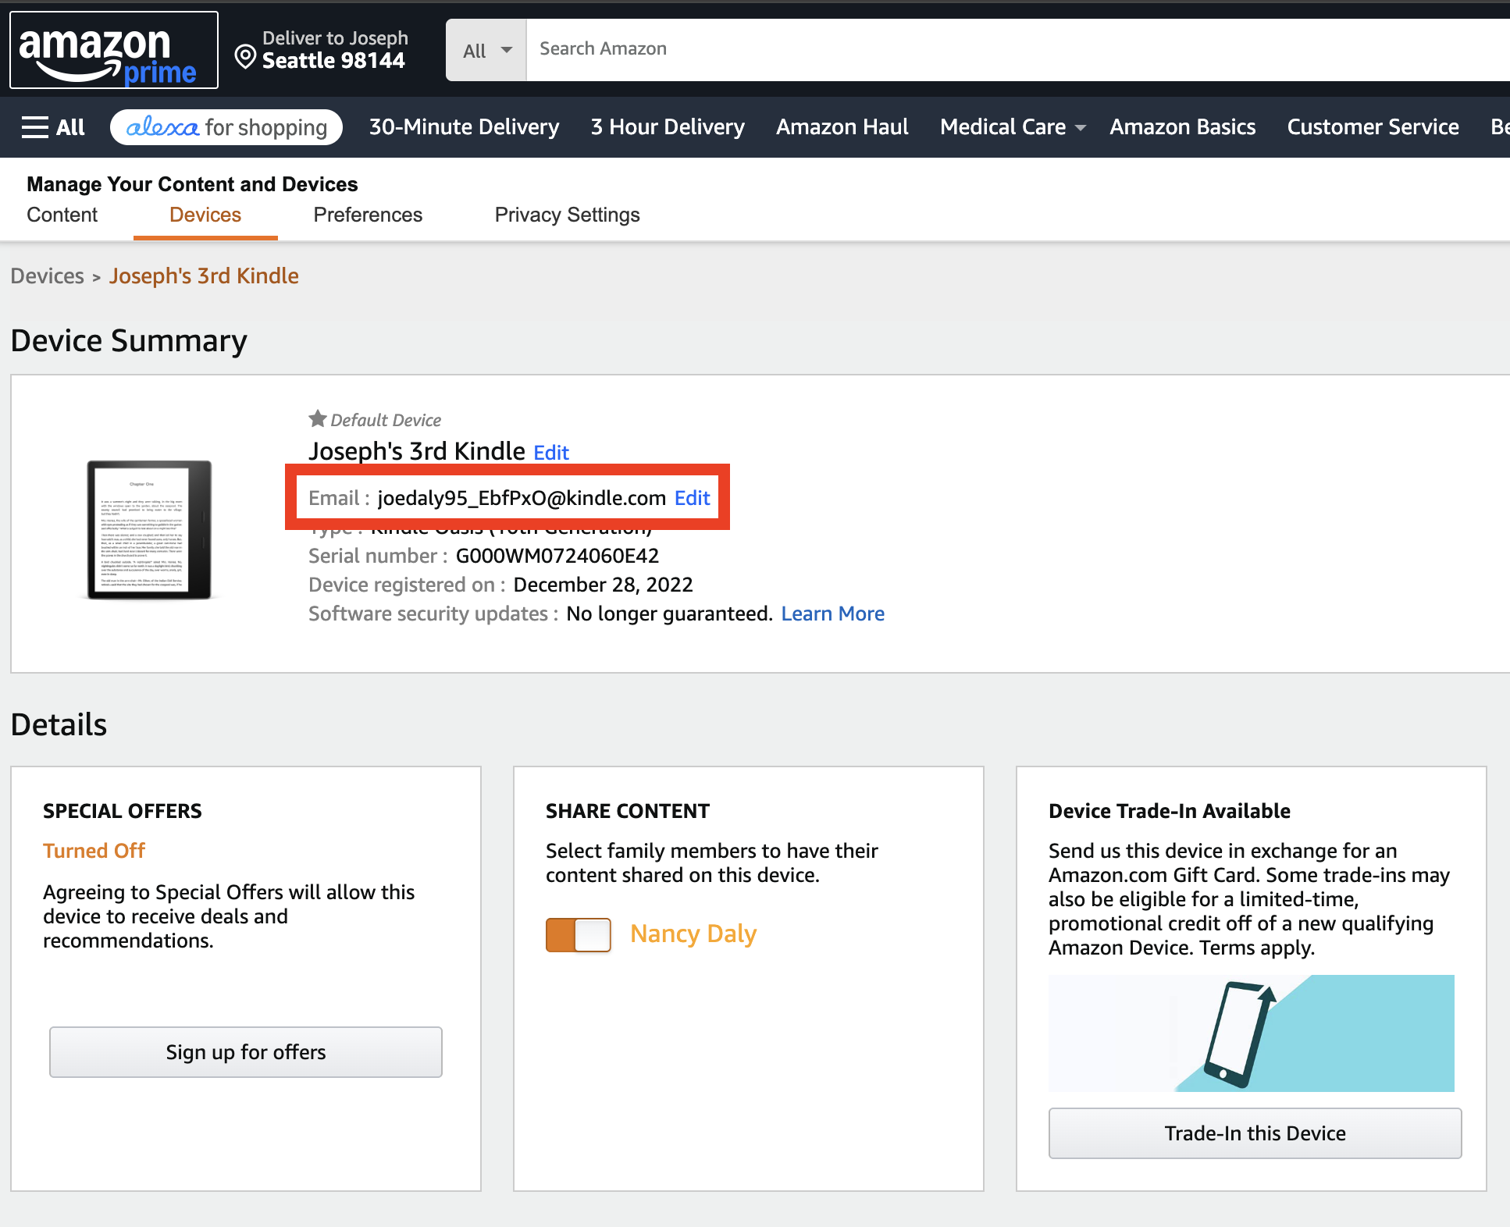
Task: Click Alexa for shopping button
Action: [x=226, y=127]
